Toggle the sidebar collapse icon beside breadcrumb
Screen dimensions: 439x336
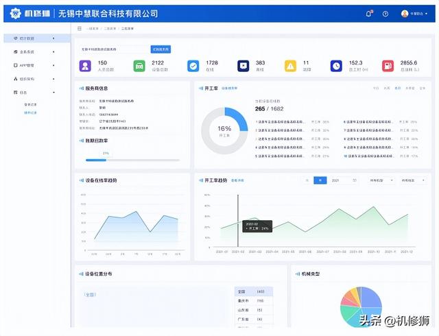[80, 29]
